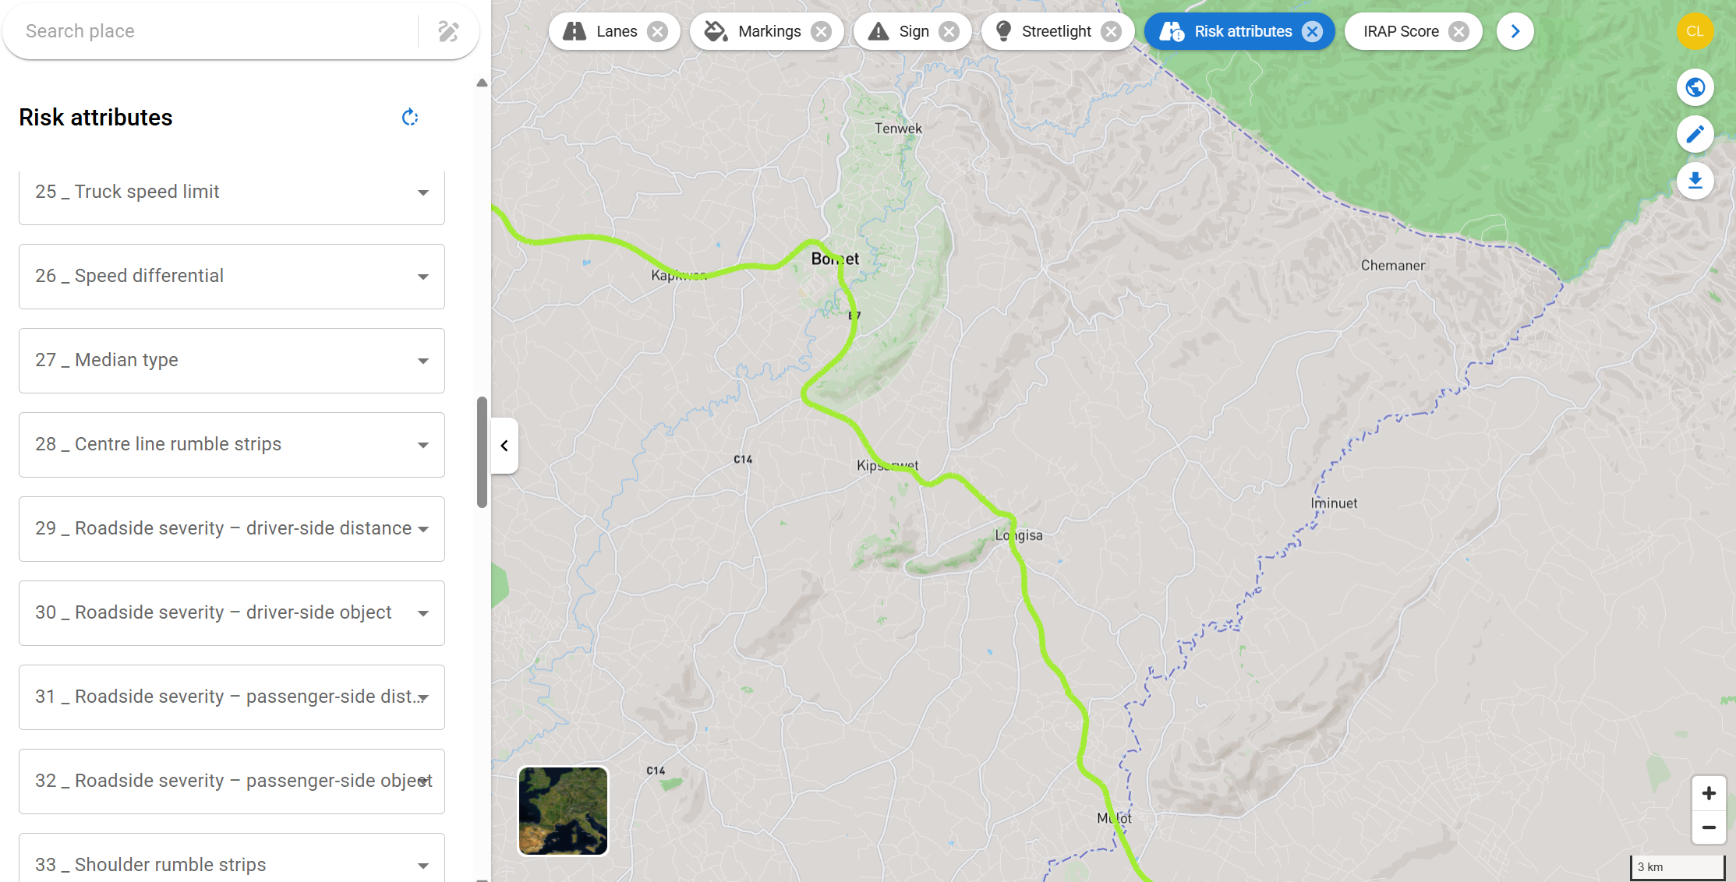Open the globe map style button
1736x882 pixels.
pyautogui.click(x=1695, y=87)
